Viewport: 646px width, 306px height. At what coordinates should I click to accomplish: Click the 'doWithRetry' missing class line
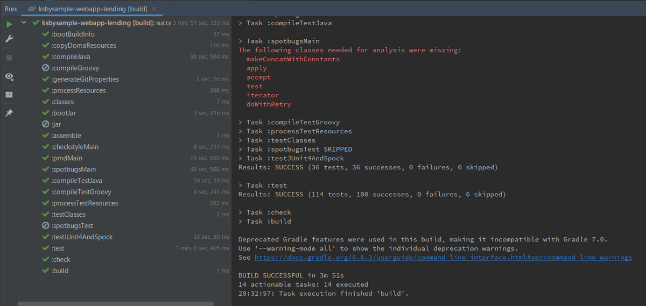tap(269, 104)
